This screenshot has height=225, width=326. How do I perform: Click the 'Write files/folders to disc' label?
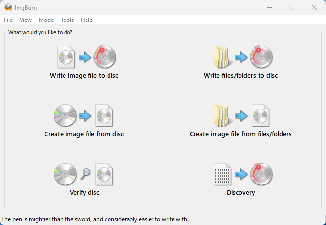(241, 76)
